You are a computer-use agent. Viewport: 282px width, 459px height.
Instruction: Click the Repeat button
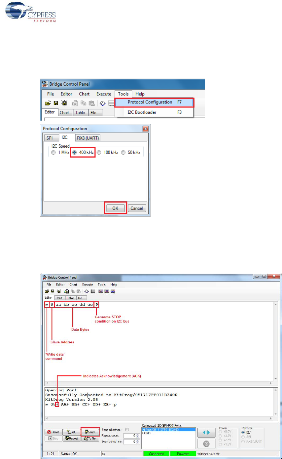pyautogui.click(x=71, y=439)
